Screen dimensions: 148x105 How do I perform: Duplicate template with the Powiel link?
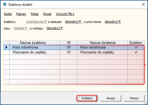pyautogui.click(x=47, y=14)
